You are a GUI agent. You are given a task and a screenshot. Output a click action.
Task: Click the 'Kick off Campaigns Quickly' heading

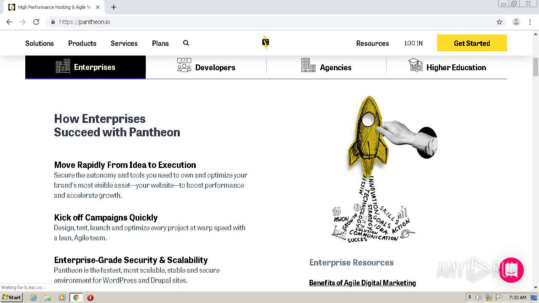tap(106, 218)
